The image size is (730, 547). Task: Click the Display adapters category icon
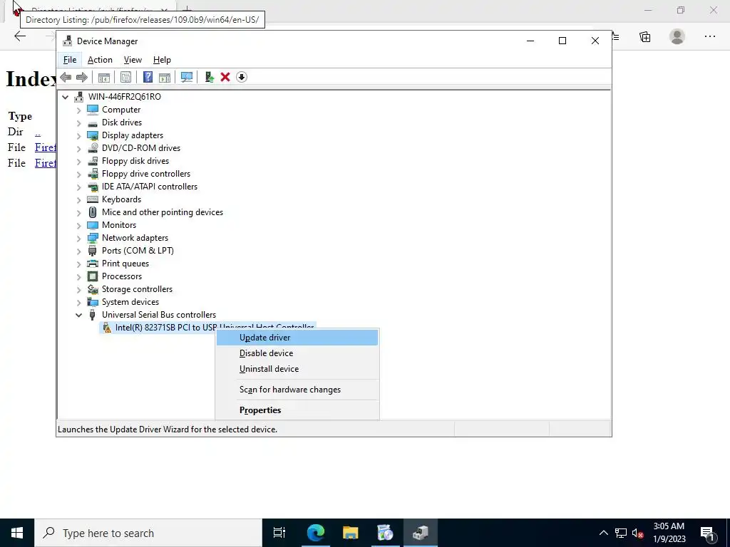93,135
